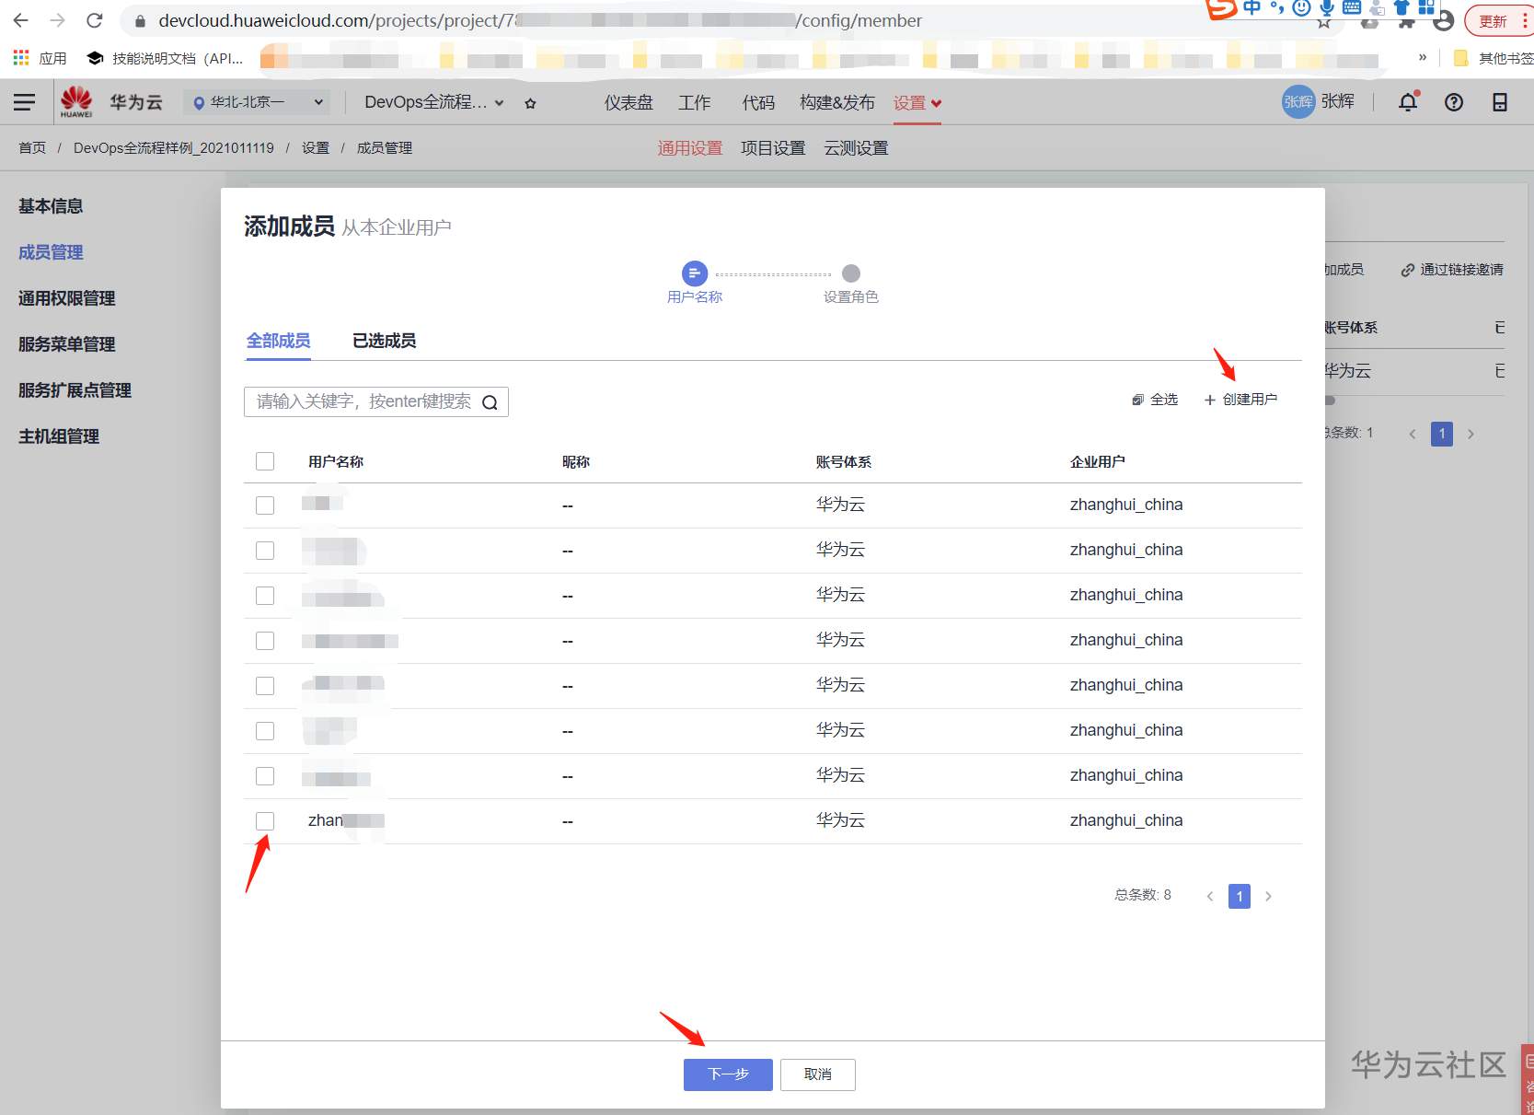Open the 工作 menu
1534x1115 pixels.
coord(695,102)
